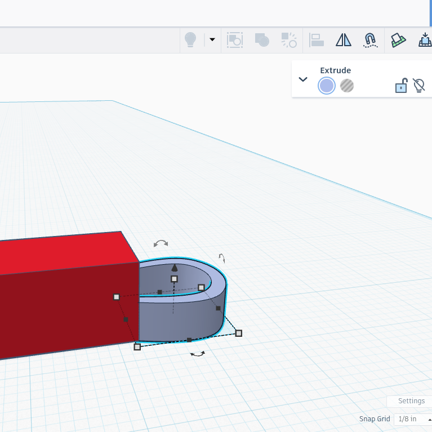Open the Snap Grid 1/8 in dropdown
The image size is (432, 432).
[413, 419]
